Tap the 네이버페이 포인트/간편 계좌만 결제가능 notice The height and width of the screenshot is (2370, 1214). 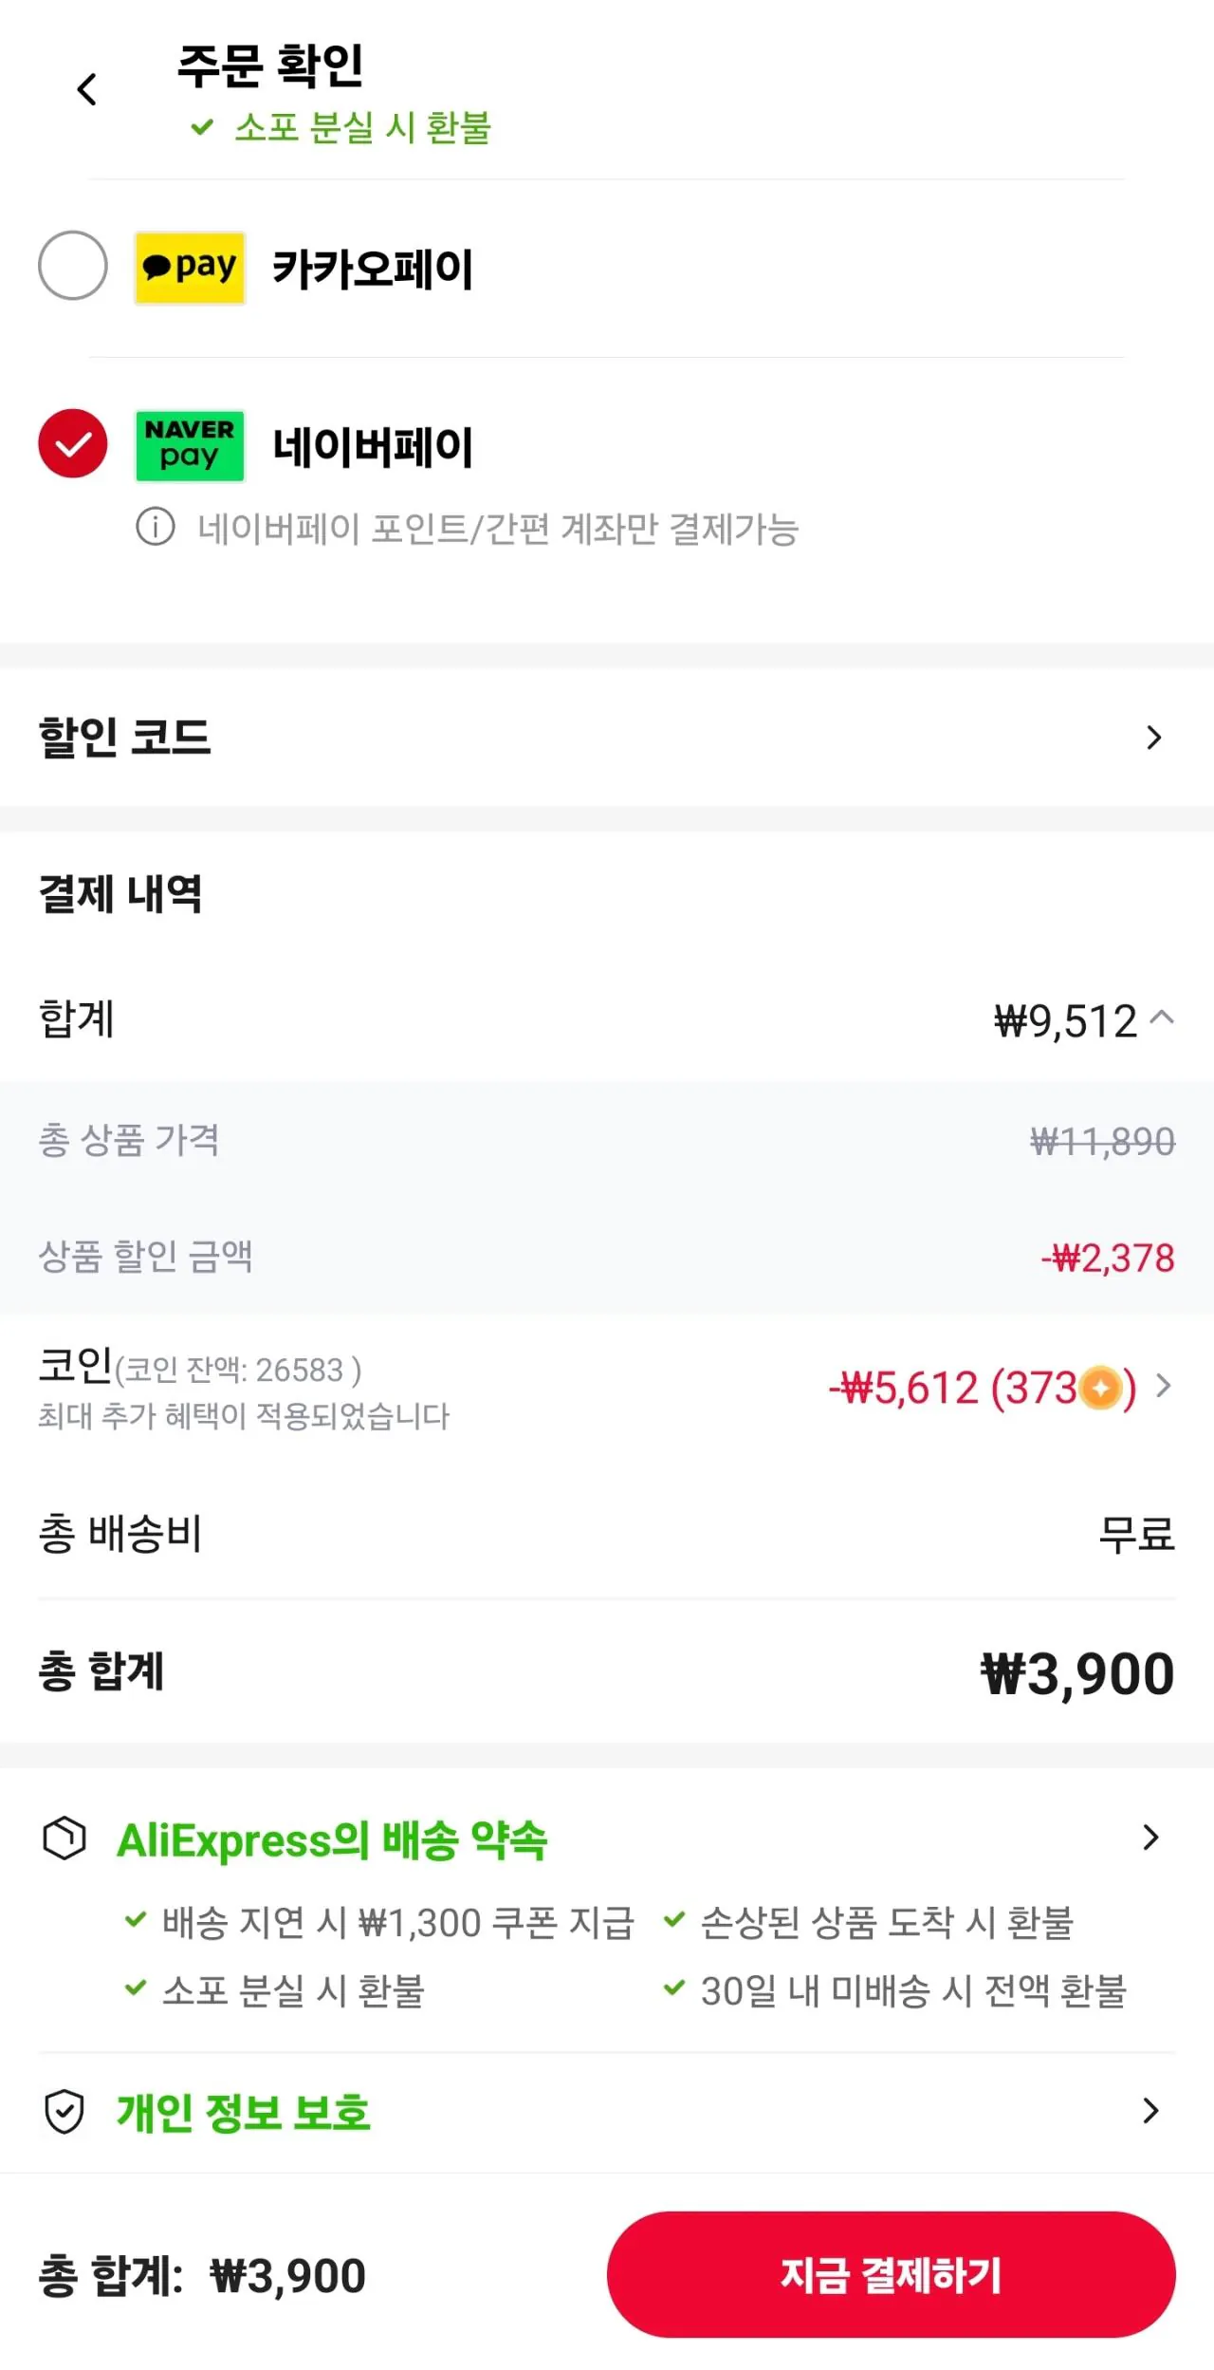[498, 529]
